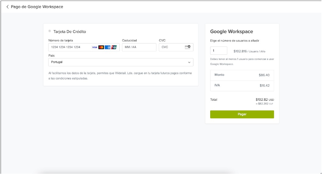
Task: Click the Caducidad MM / AA field
Action: [x=139, y=47]
